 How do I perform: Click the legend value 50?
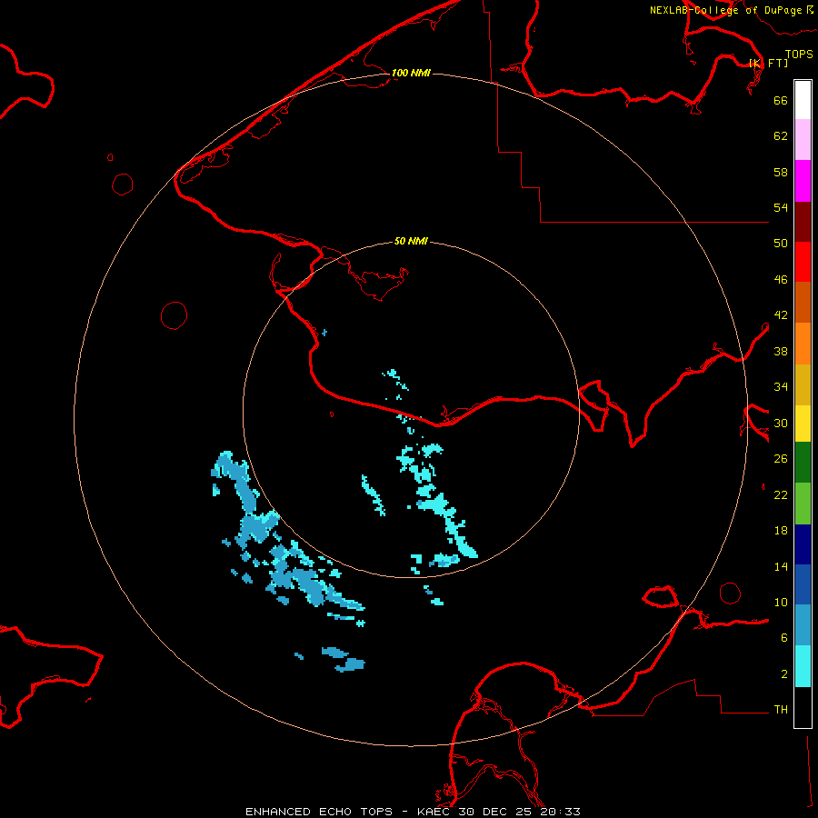tap(781, 244)
